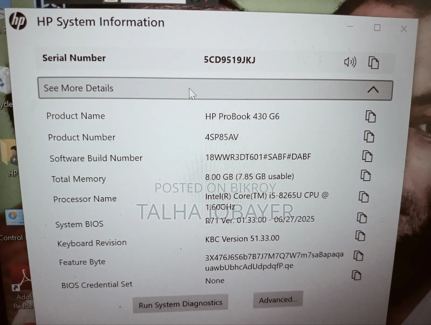This screenshot has height=325, width=431.
Task: Open the Advanced... options
Action: coord(278,299)
